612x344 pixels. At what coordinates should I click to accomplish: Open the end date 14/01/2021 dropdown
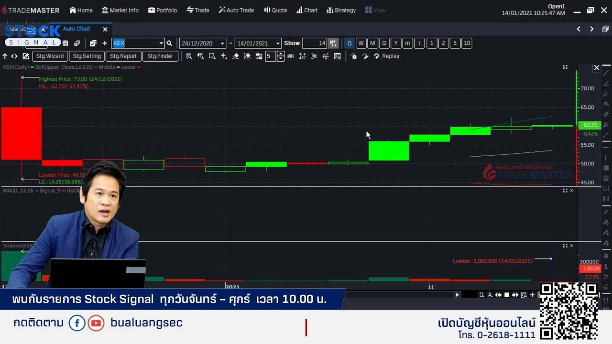click(x=278, y=43)
